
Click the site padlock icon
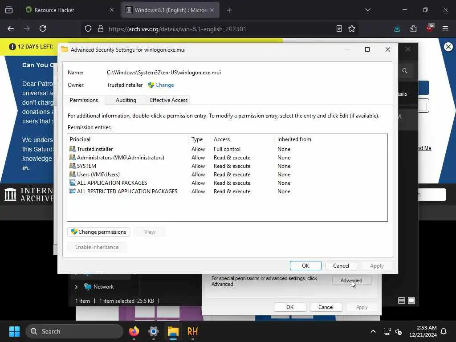pyautogui.click(x=101, y=28)
